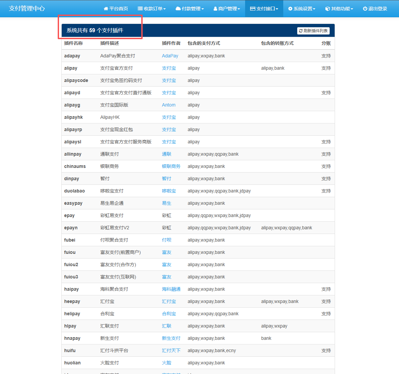Open the 平台首页 home menu item
Screen dimensions: 399x374
[x=116, y=9]
